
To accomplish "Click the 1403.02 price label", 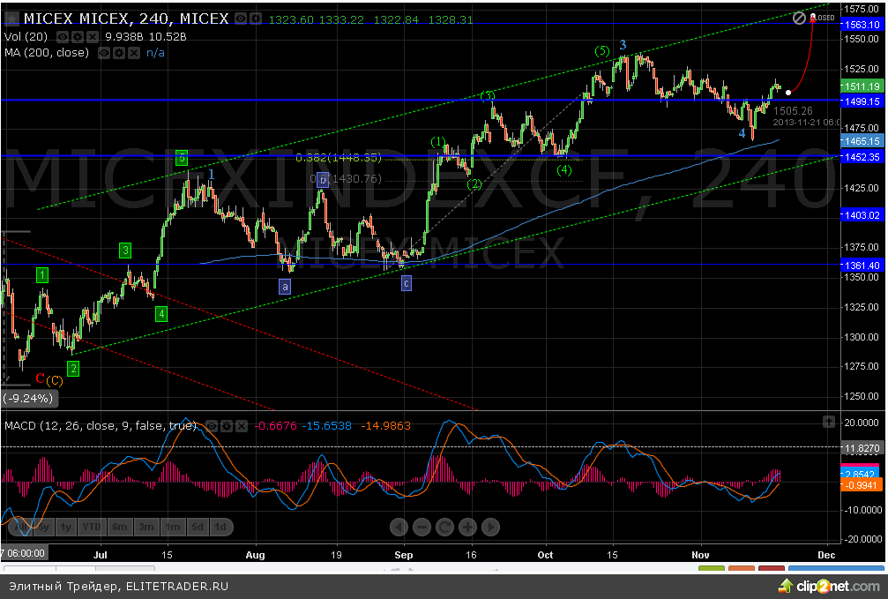I will tap(862, 214).
